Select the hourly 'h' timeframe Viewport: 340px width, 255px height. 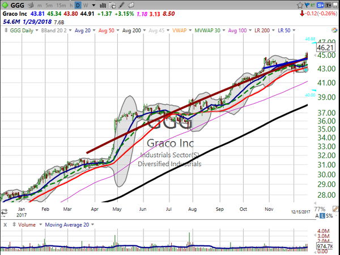click(71, 6)
